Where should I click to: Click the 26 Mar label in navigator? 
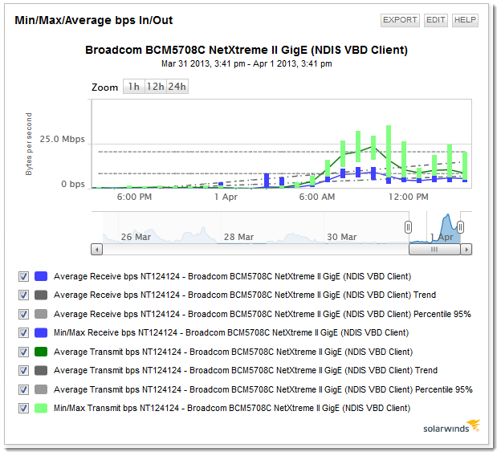click(x=136, y=237)
